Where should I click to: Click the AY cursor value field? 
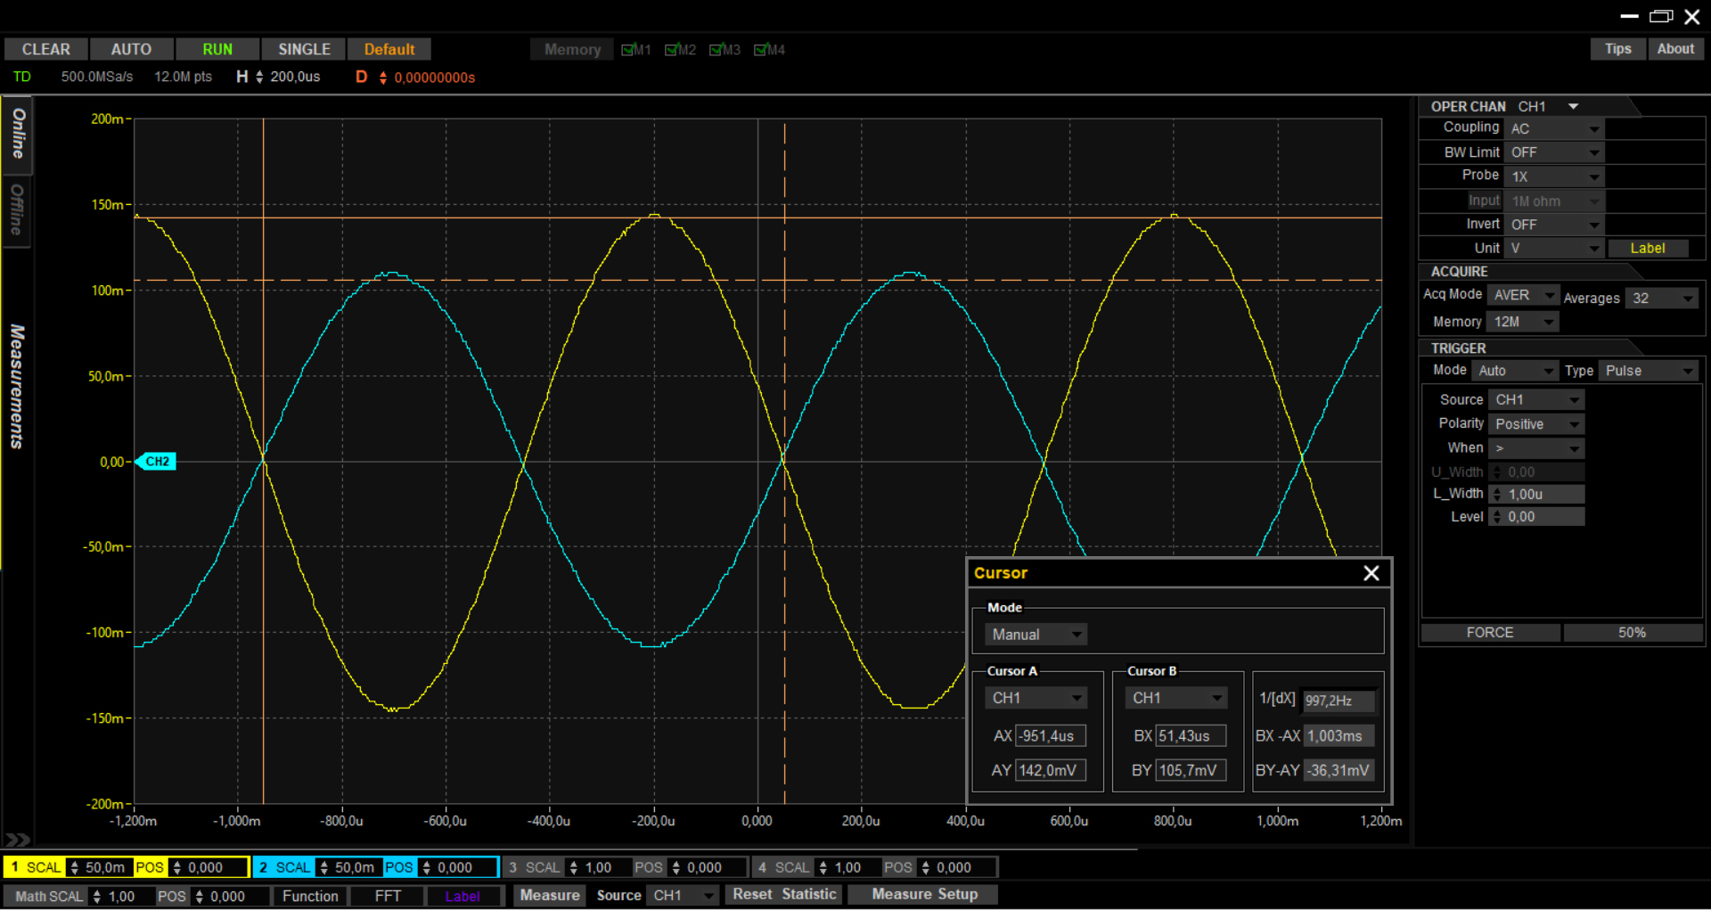(1051, 770)
